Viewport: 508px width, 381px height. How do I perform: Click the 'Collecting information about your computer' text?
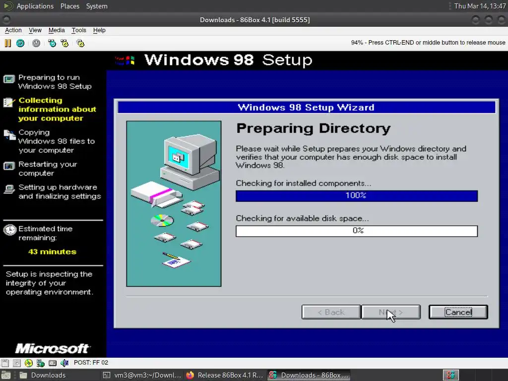[x=58, y=109]
